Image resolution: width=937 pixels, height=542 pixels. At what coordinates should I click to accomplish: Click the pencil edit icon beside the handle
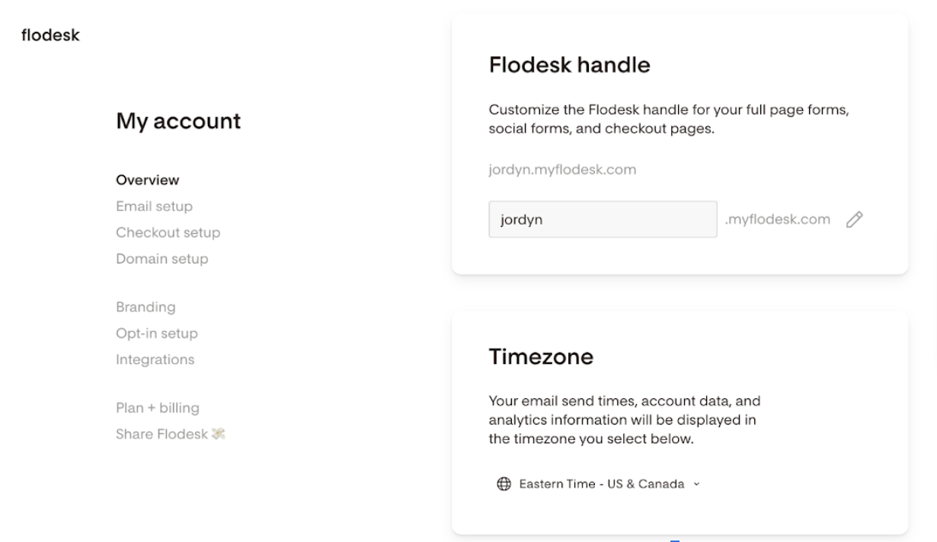[855, 219]
